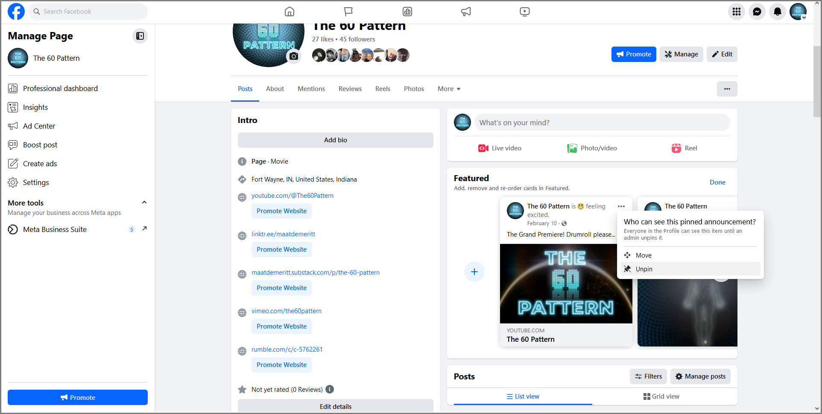Open Insights in the sidebar
Screen dimensions: 822x414
(x=78, y=107)
